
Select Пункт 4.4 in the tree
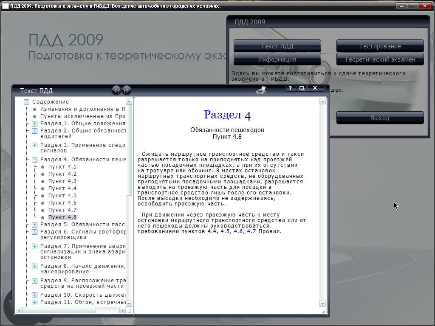(62, 188)
